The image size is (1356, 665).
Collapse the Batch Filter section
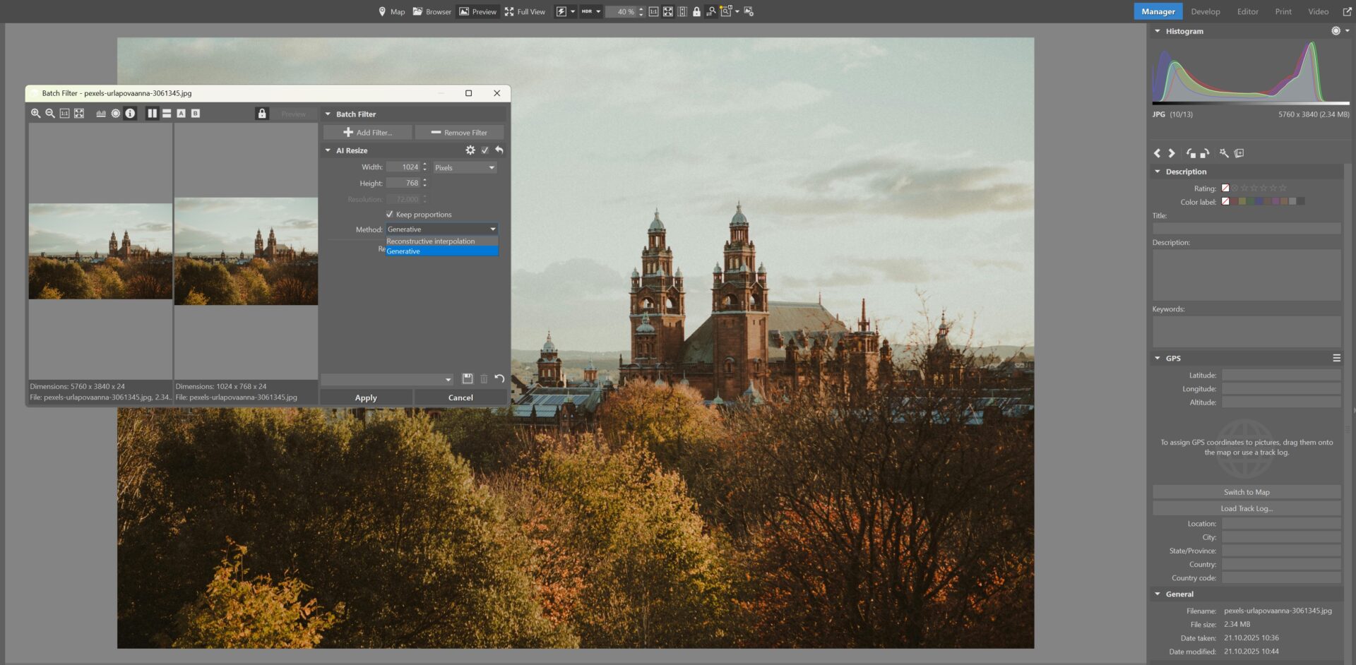(328, 114)
